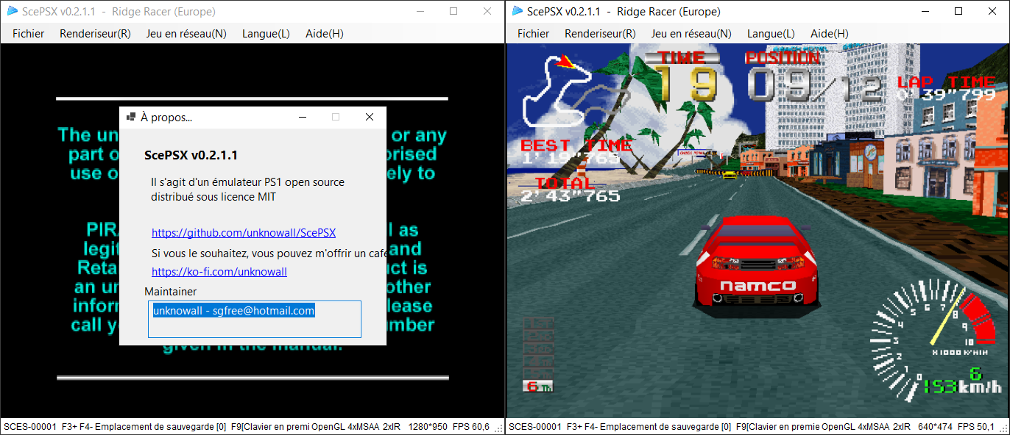Open the ko-fi.com/unknowall link
The width and height of the screenshot is (1010, 435).
pos(219,272)
